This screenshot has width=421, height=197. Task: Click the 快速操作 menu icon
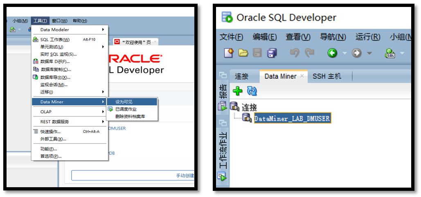coord(36,132)
